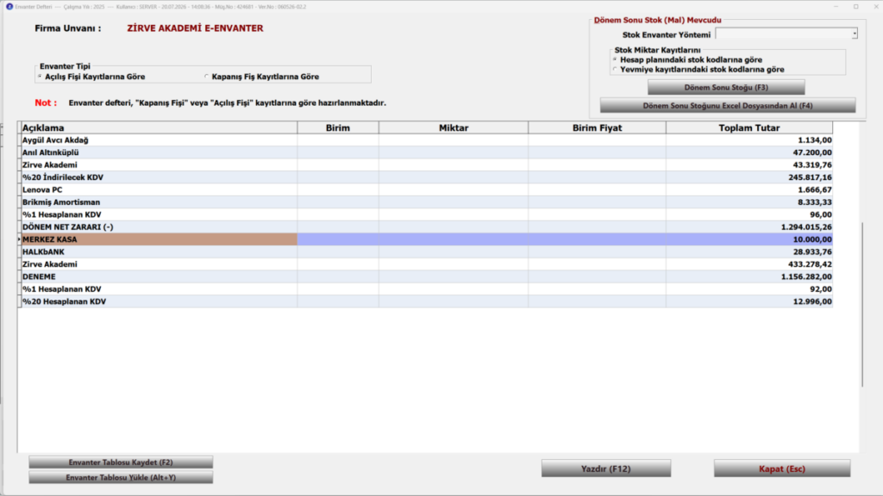Click the Dönem Sonu Stoğu (F3) button

point(726,88)
